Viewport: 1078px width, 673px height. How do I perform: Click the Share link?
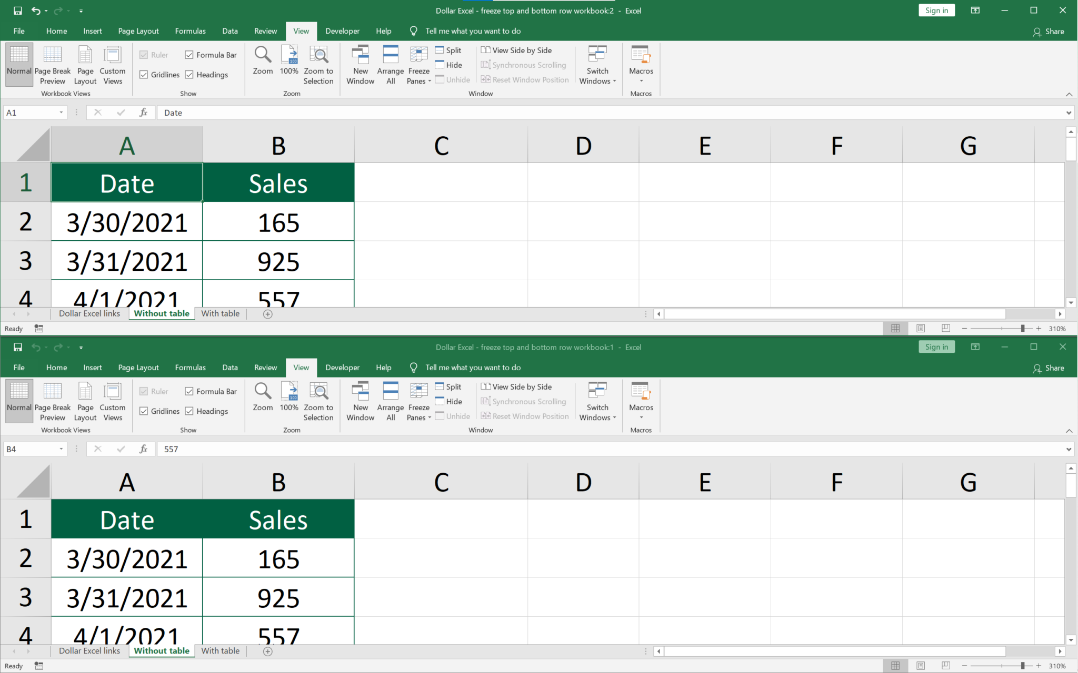(x=1049, y=31)
